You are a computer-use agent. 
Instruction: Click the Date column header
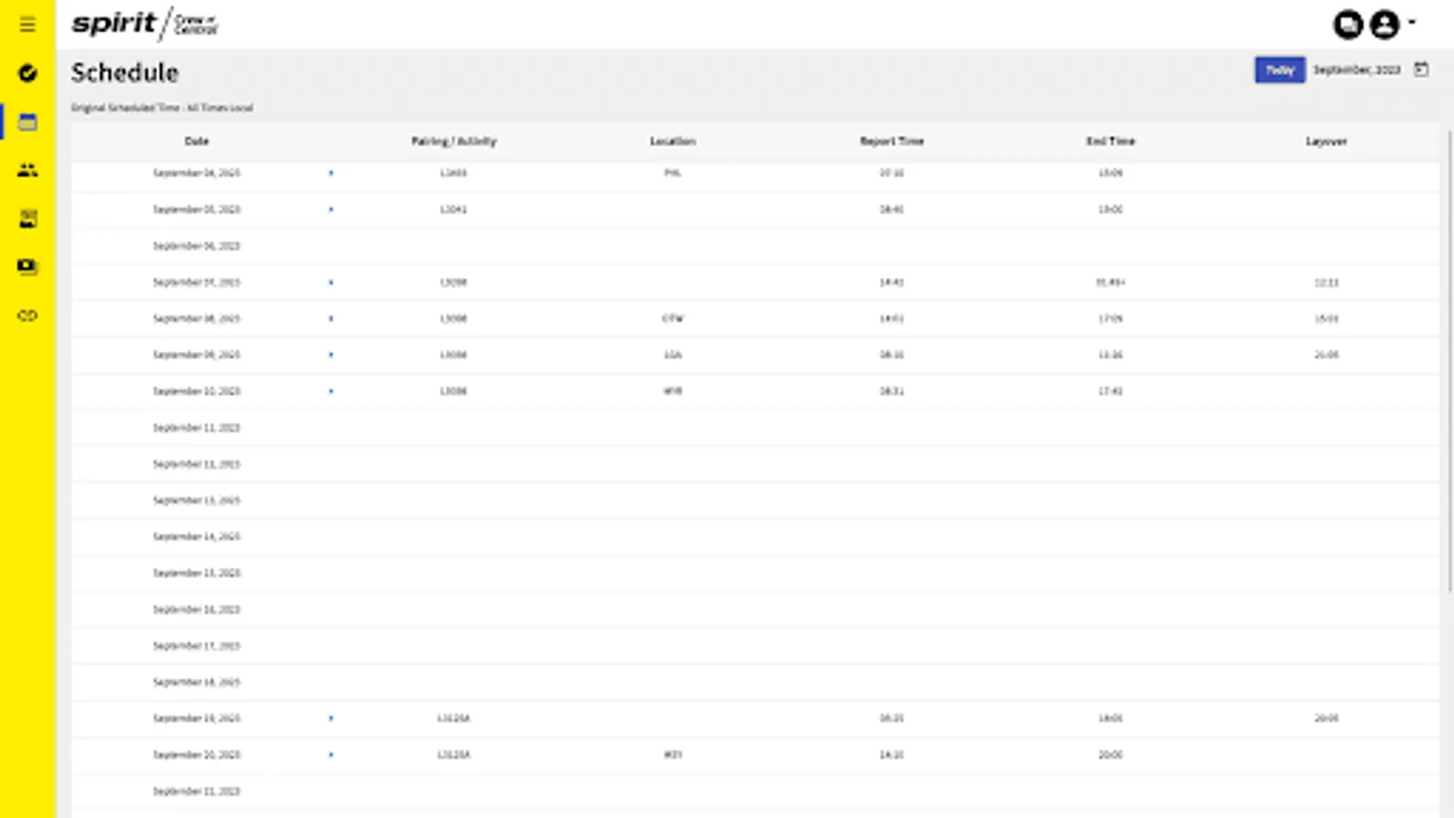(196, 141)
